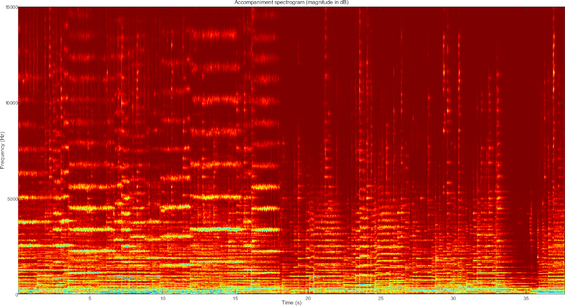Click the 'Time (s)' x-axis label

pos(291,303)
